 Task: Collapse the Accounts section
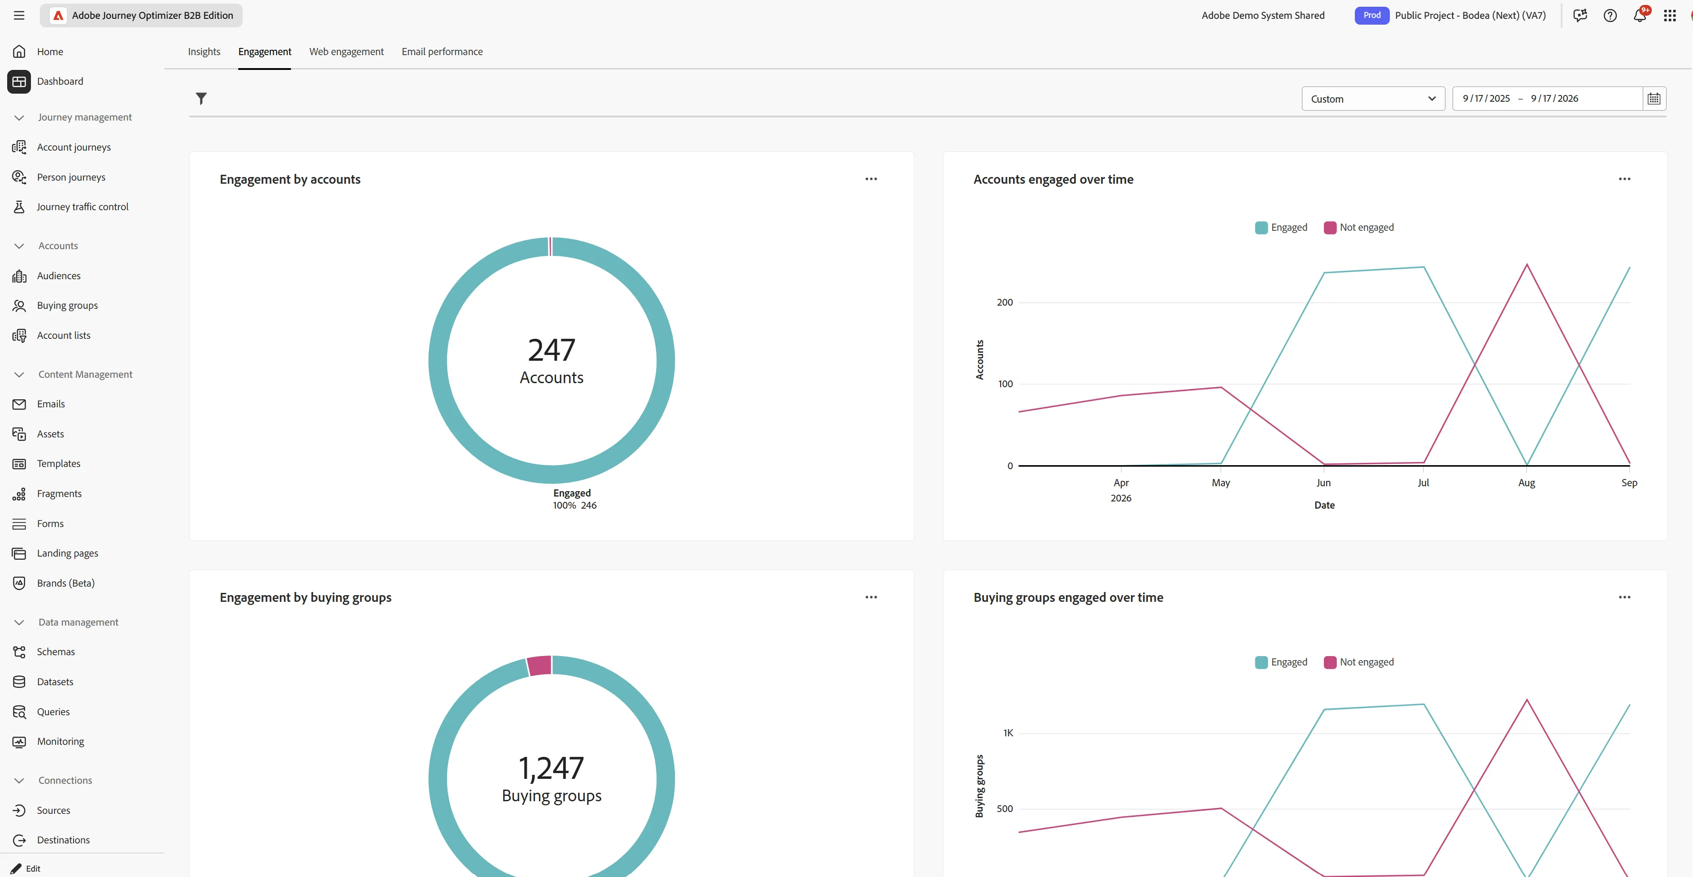pos(19,246)
